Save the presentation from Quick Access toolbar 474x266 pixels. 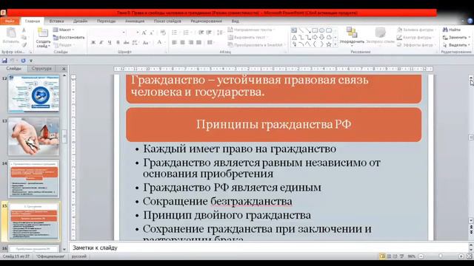point(4,61)
